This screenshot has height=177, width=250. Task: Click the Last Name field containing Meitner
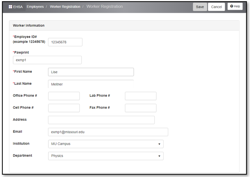tap(91, 84)
